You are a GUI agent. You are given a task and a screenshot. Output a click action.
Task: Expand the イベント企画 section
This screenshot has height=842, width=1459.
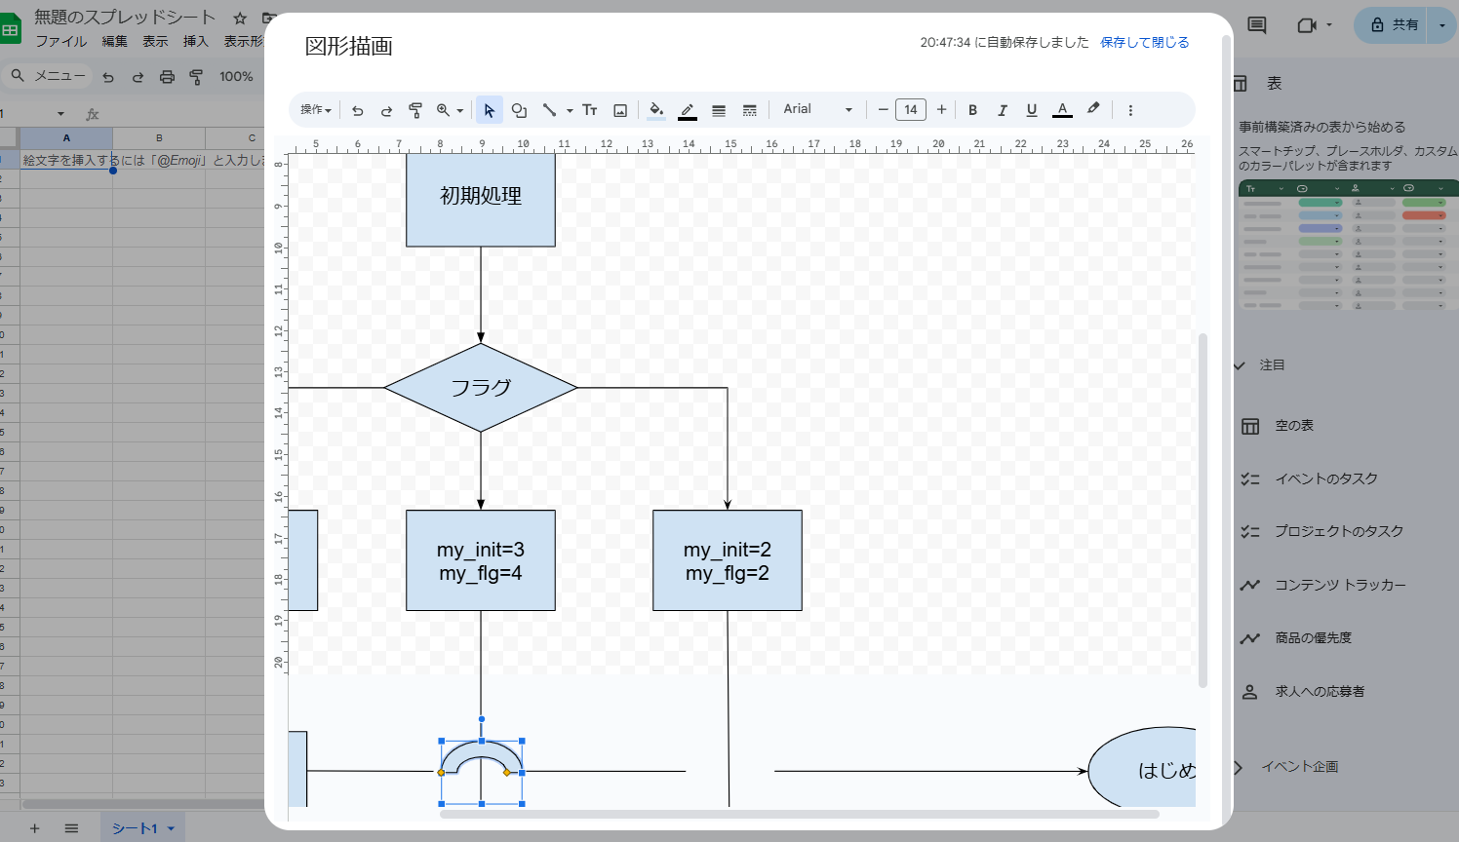pyautogui.click(x=1240, y=767)
